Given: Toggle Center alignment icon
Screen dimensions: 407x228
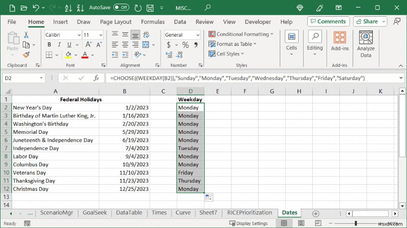Looking at the screenshot, I should click(125, 45).
